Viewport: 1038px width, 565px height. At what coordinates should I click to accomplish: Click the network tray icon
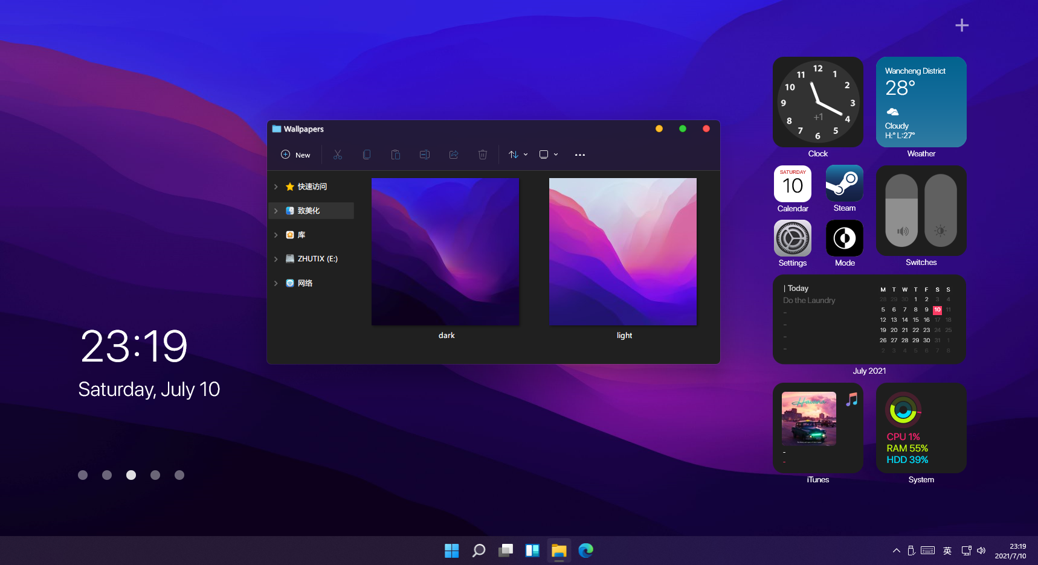967,551
